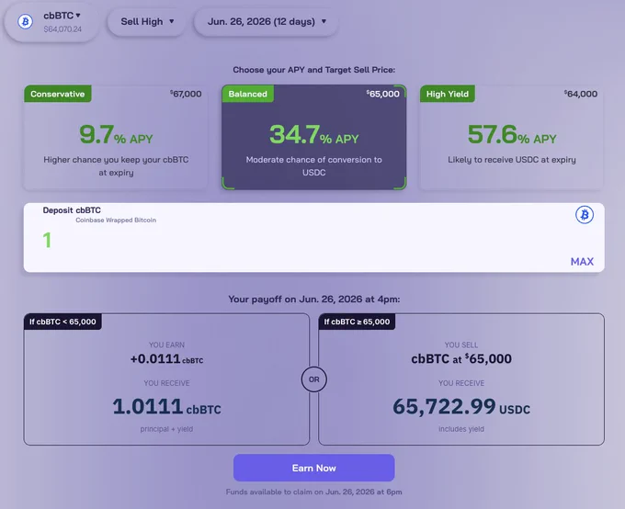The width and height of the screenshot is (625, 509).
Task: Click the Bitcoin icon beside cbBTC selector
Action: [x=25, y=21]
